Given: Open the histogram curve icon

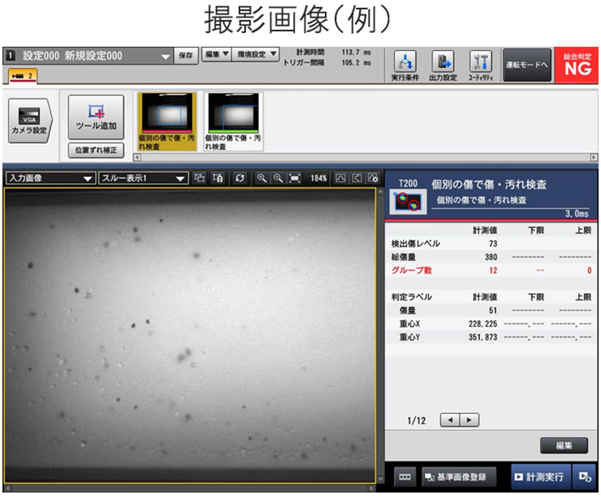Looking at the screenshot, I should (x=341, y=178).
